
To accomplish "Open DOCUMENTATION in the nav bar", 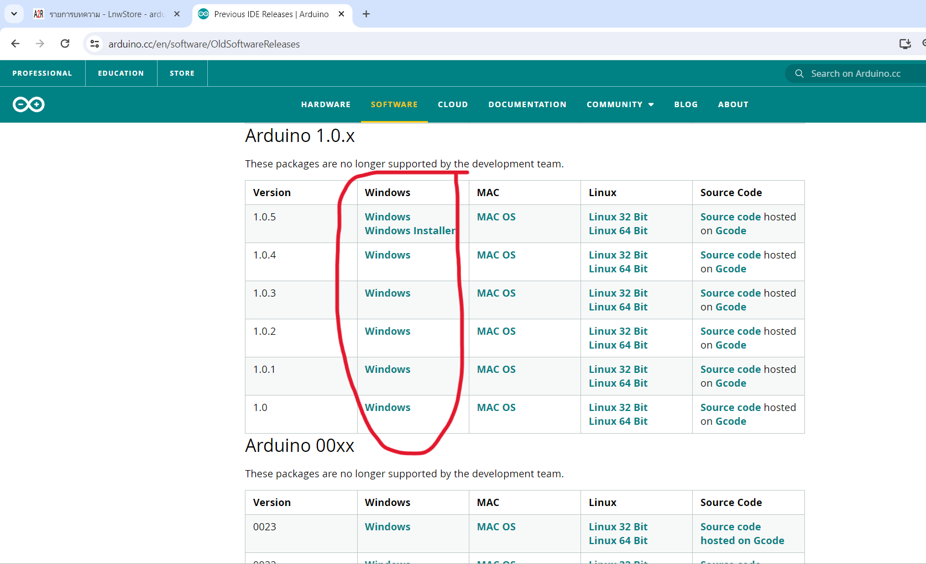I will (527, 104).
